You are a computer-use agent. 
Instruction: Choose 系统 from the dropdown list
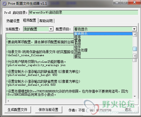pyautogui.click(x=103, y=44)
